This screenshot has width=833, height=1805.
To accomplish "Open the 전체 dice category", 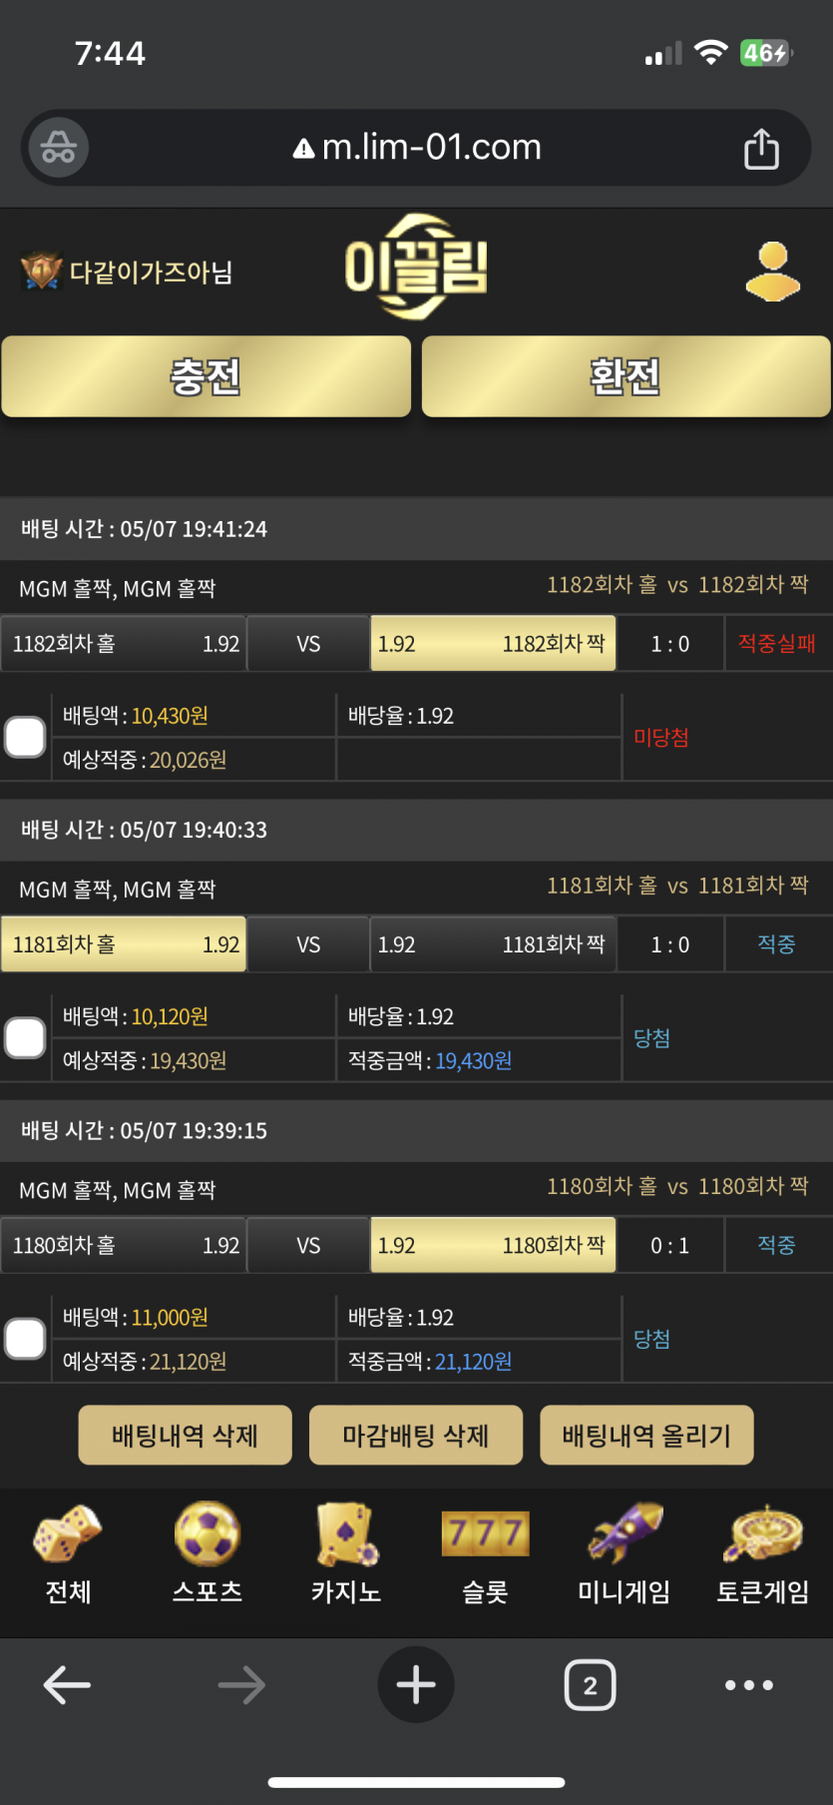I will tap(68, 1555).
